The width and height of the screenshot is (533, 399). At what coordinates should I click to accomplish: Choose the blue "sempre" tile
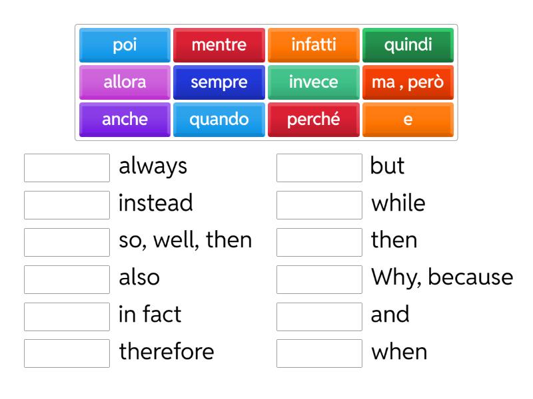pos(219,82)
